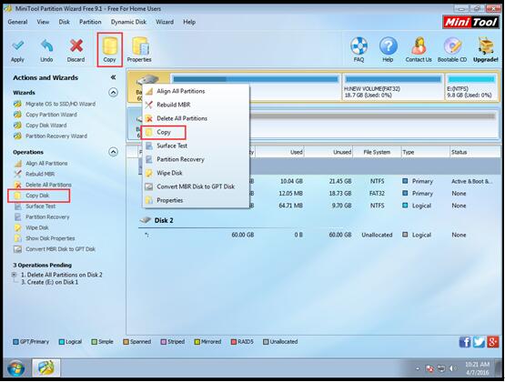Choose Surface Test in context menu
Image resolution: width=505 pixels, height=382 pixels.
tap(196, 146)
